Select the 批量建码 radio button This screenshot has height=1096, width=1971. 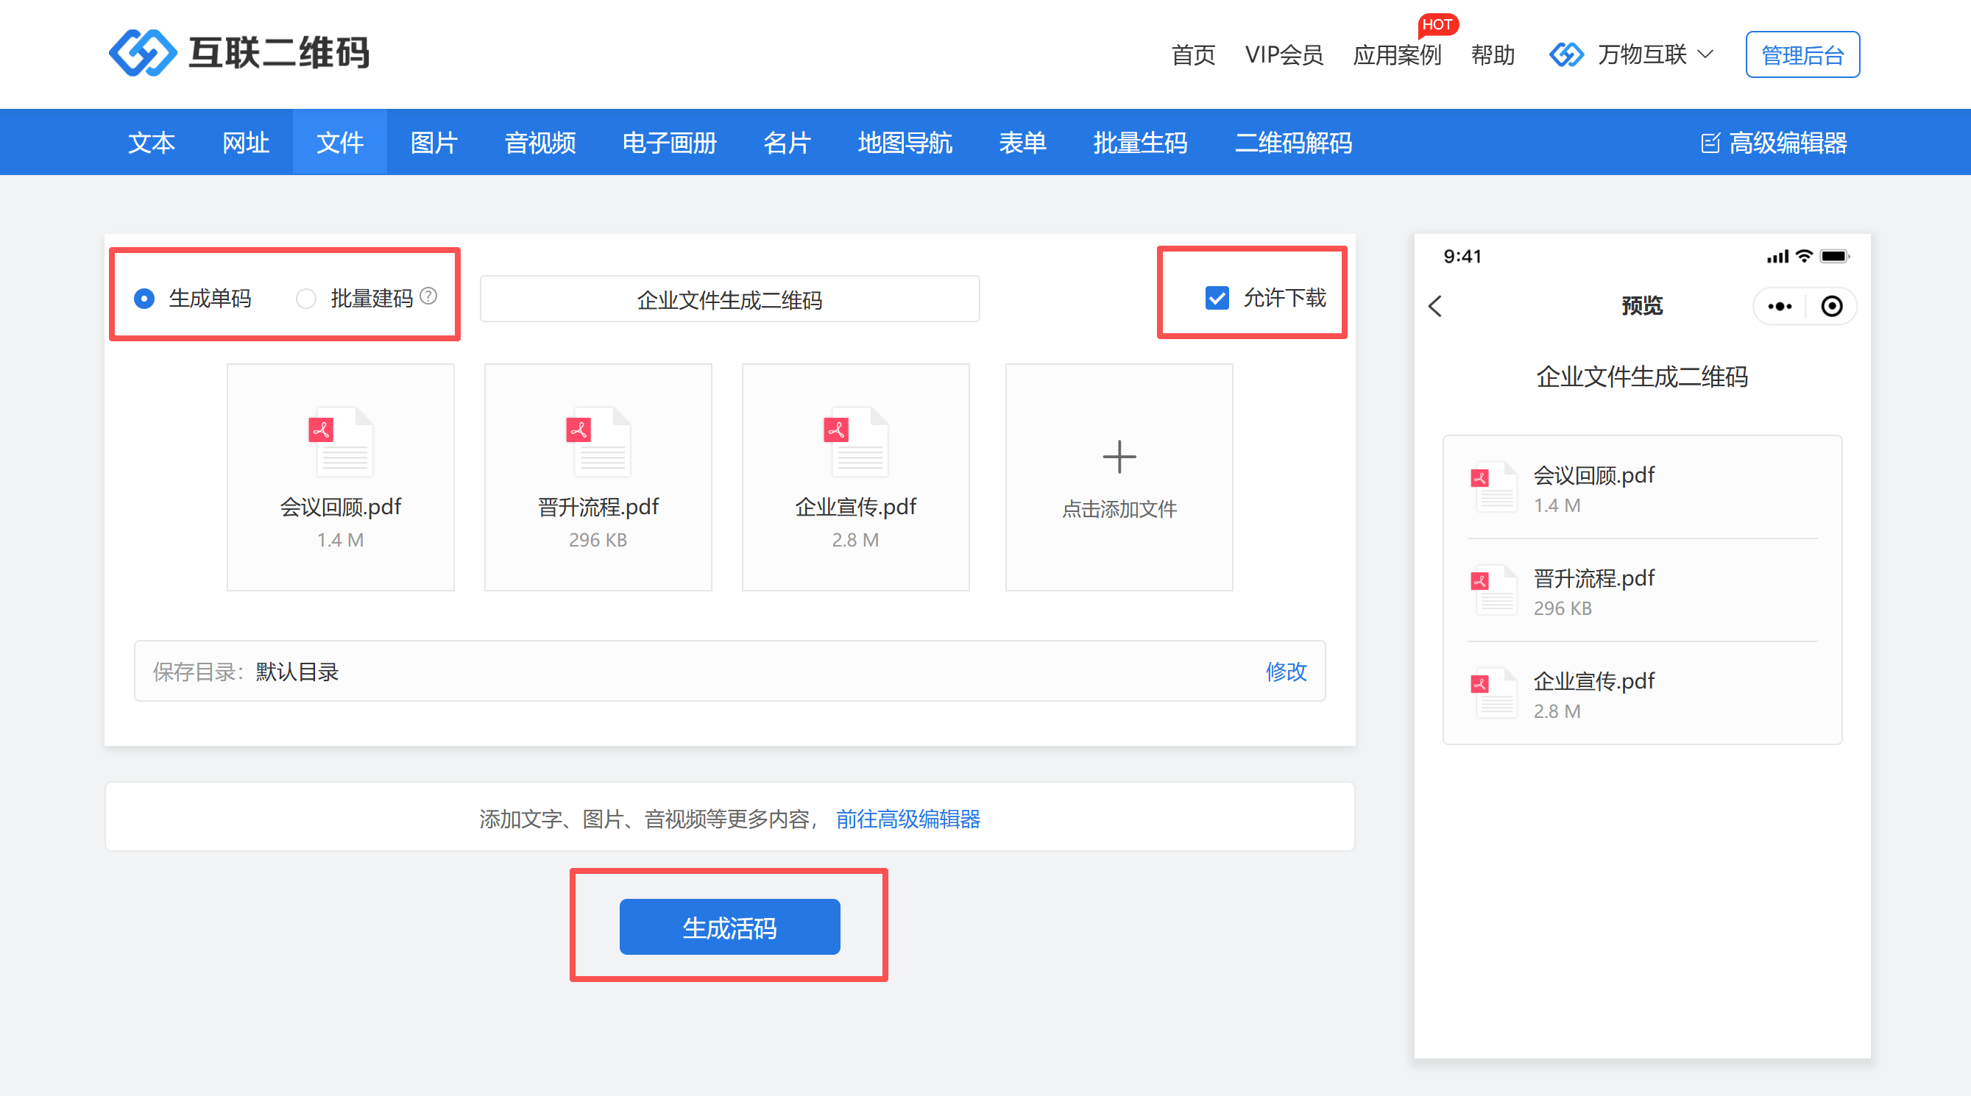click(306, 299)
